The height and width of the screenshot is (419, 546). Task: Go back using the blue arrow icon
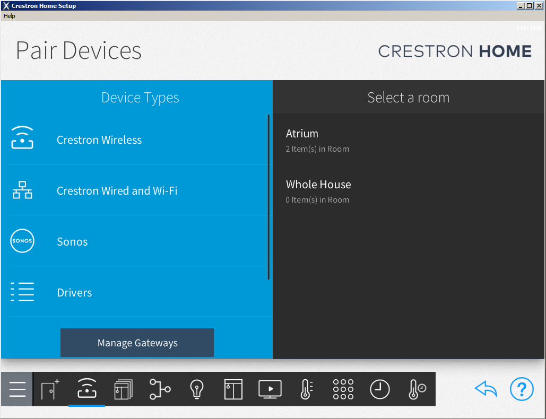tap(486, 389)
